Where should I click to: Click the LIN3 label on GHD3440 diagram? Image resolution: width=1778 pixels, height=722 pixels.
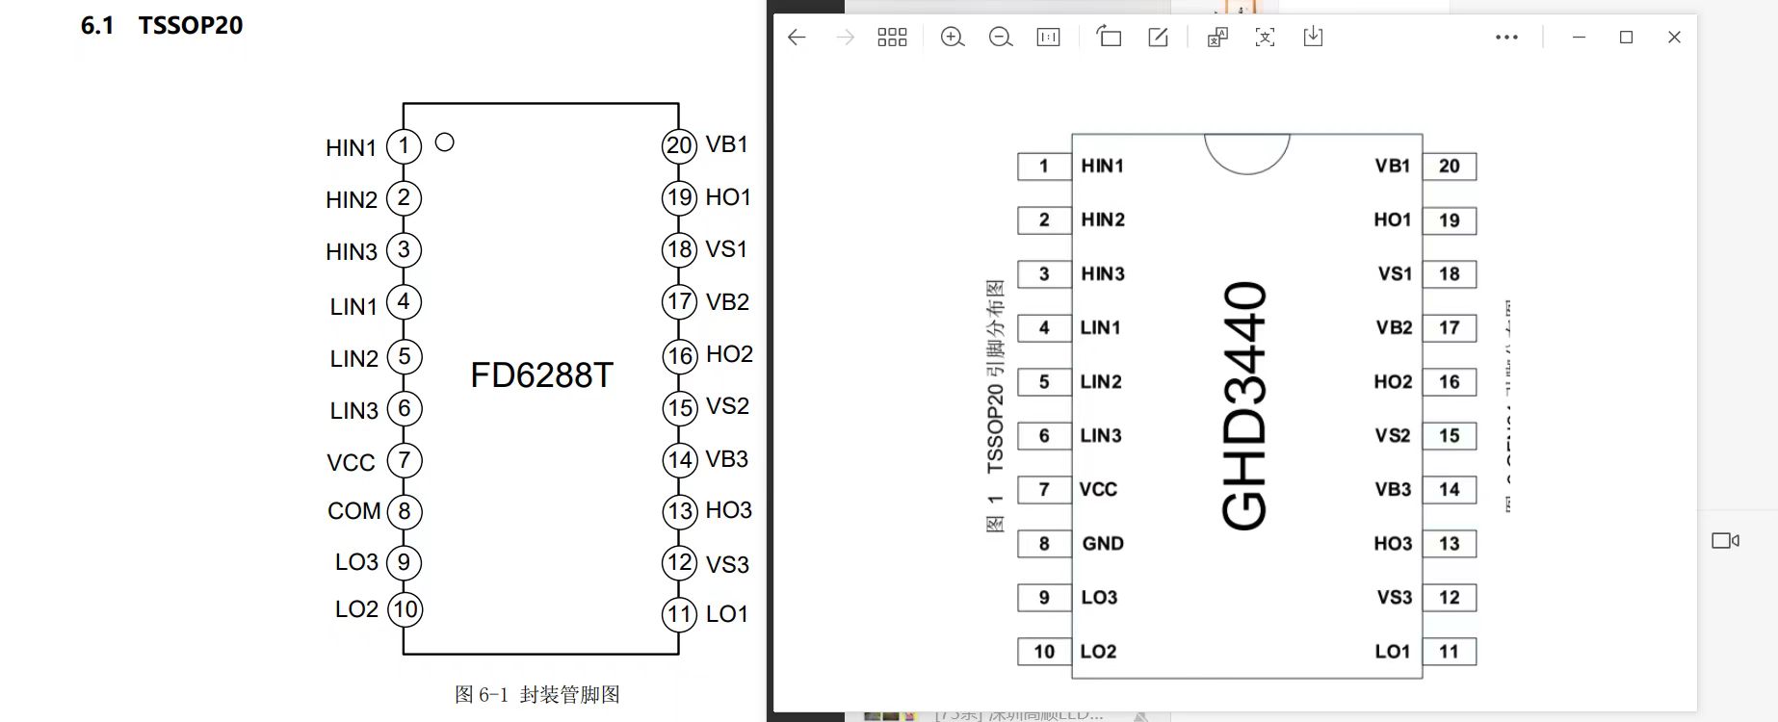tap(1101, 436)
